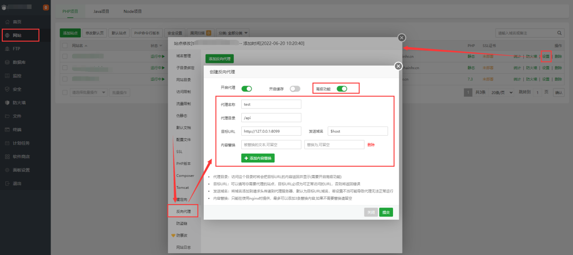This screenshot has width=573, height=255.
Task: Enable the 开启缓存 switch
Action: point(295,89)
